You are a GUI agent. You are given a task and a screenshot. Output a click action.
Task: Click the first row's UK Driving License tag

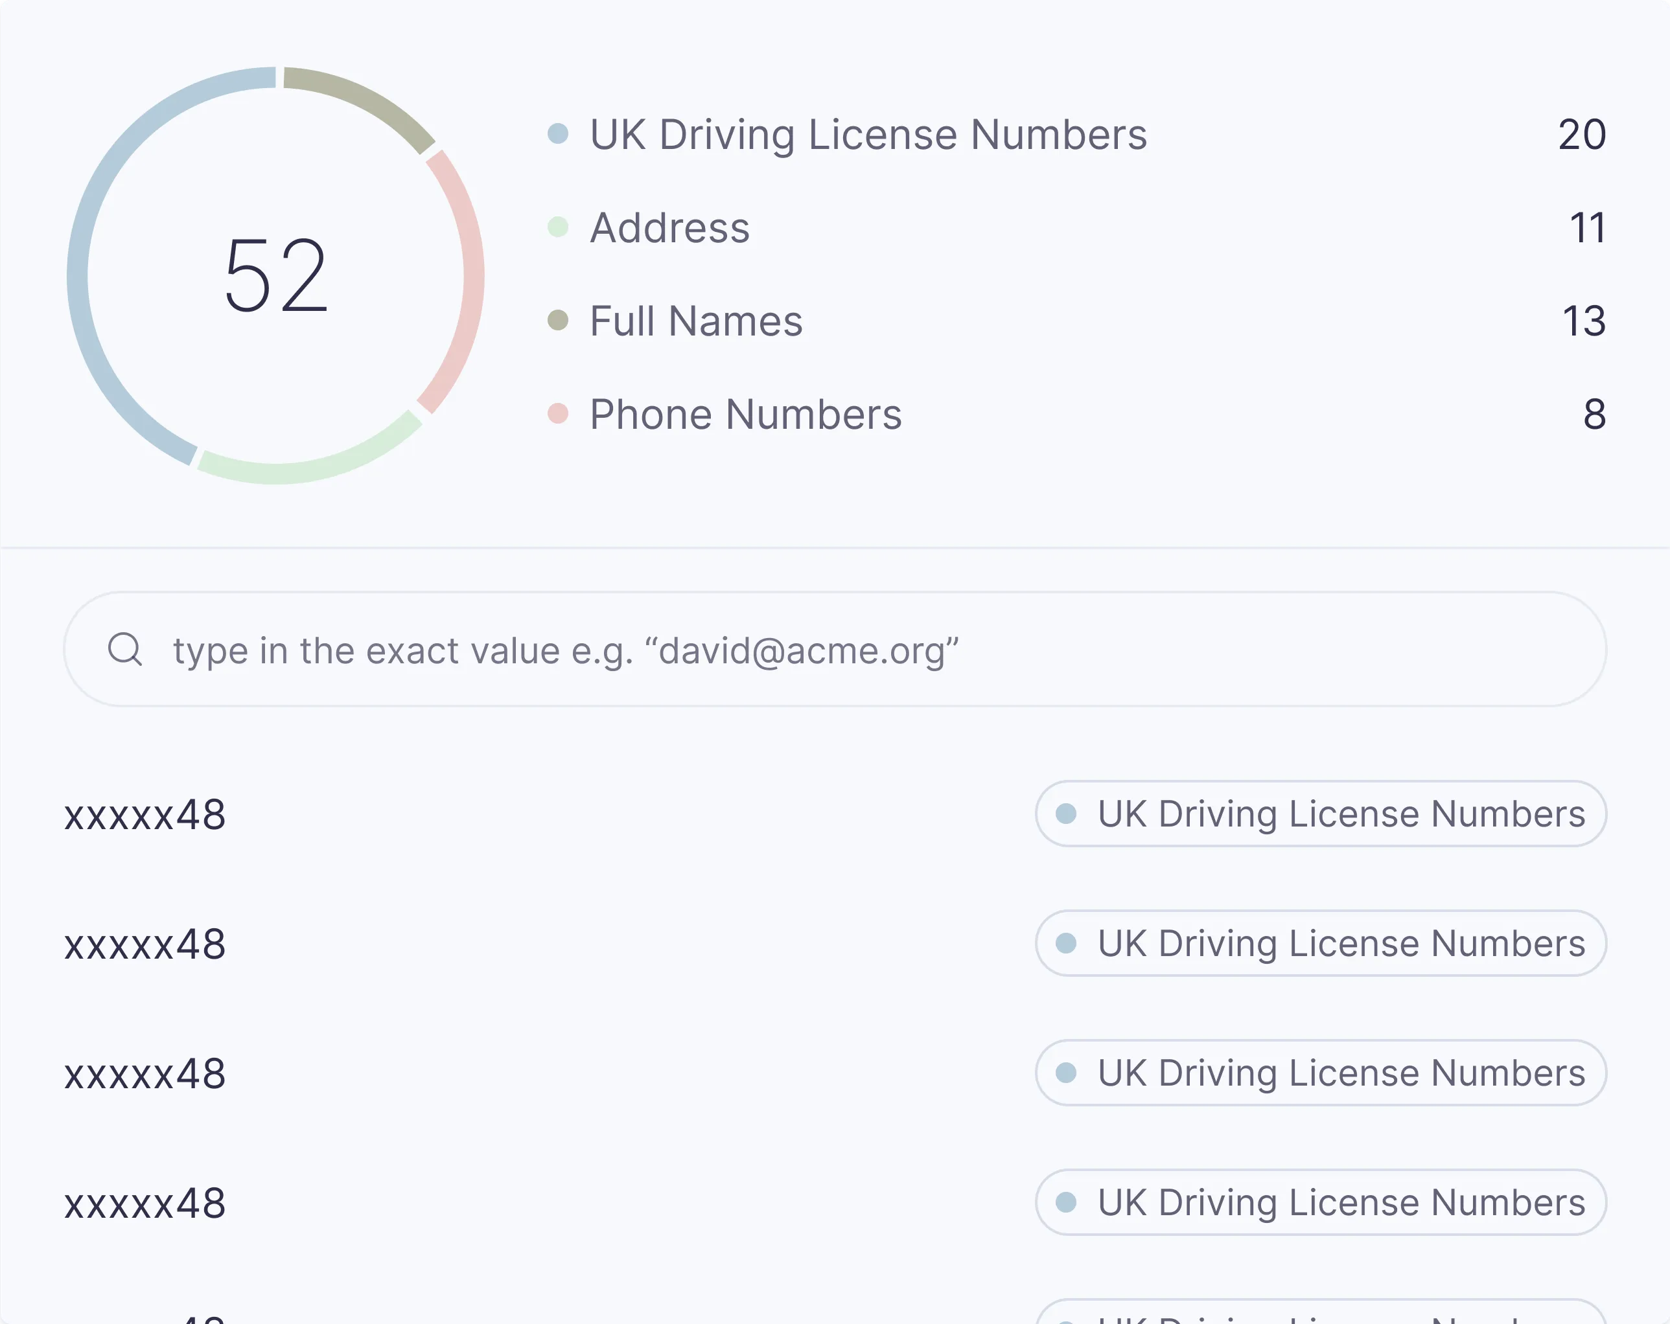click(1320, 814)
